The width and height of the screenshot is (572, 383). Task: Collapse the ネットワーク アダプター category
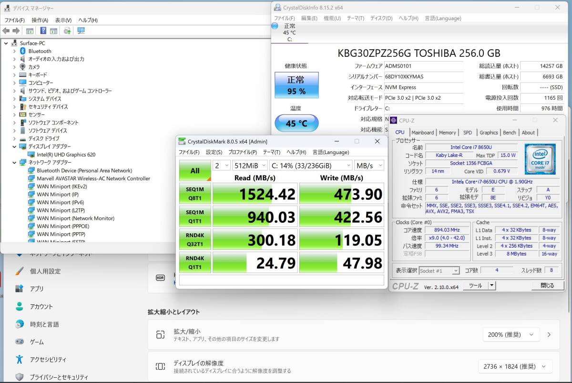click(x=14, y=162)
